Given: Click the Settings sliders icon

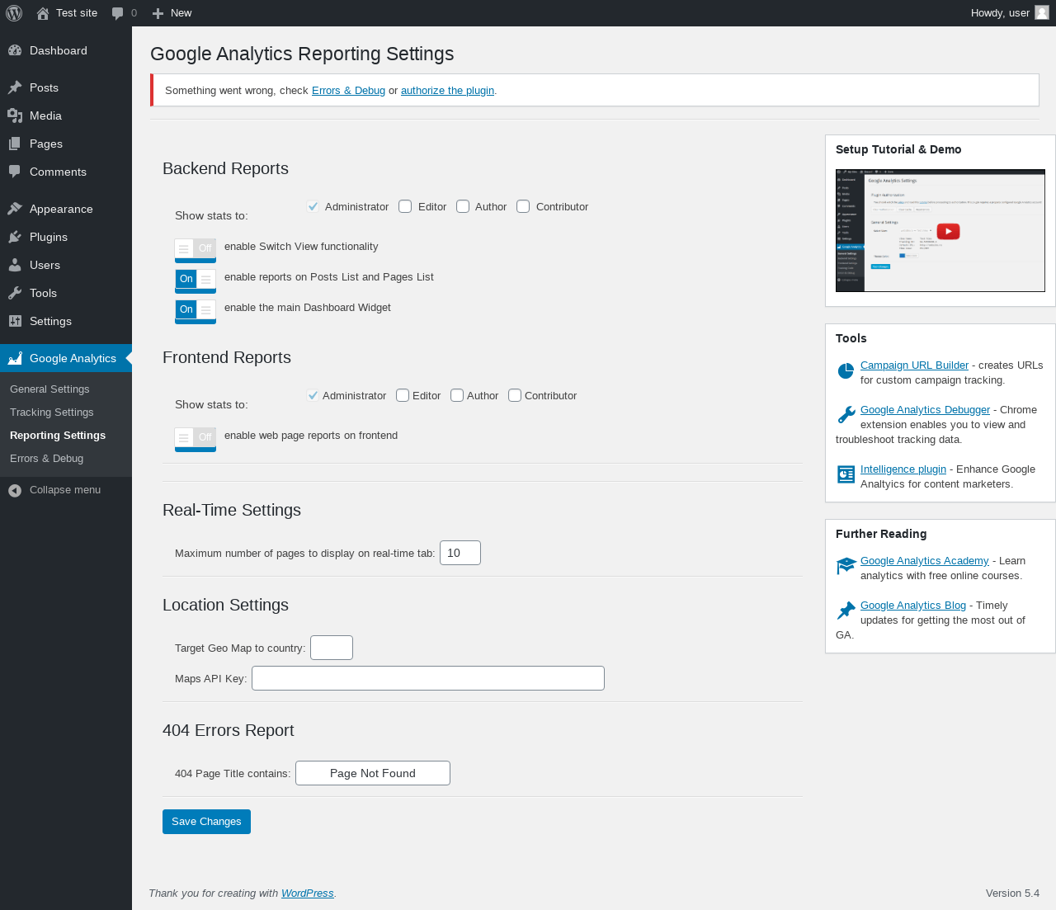Looking at the screenshot, I should pyautogui.click(x=15, y=321).
